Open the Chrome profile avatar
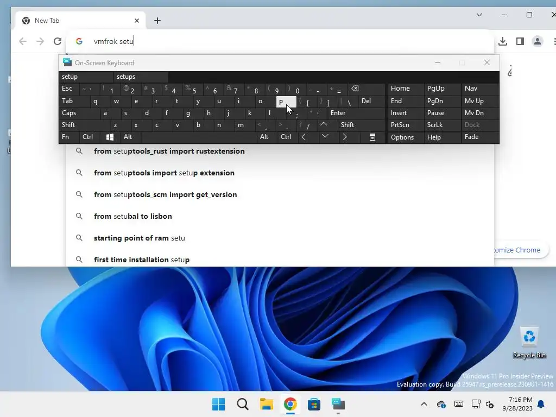Screen dimensions: 556x417 (537, 41)
